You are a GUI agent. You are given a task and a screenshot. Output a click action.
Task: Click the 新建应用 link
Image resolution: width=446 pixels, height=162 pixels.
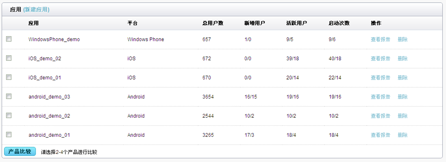36,10
